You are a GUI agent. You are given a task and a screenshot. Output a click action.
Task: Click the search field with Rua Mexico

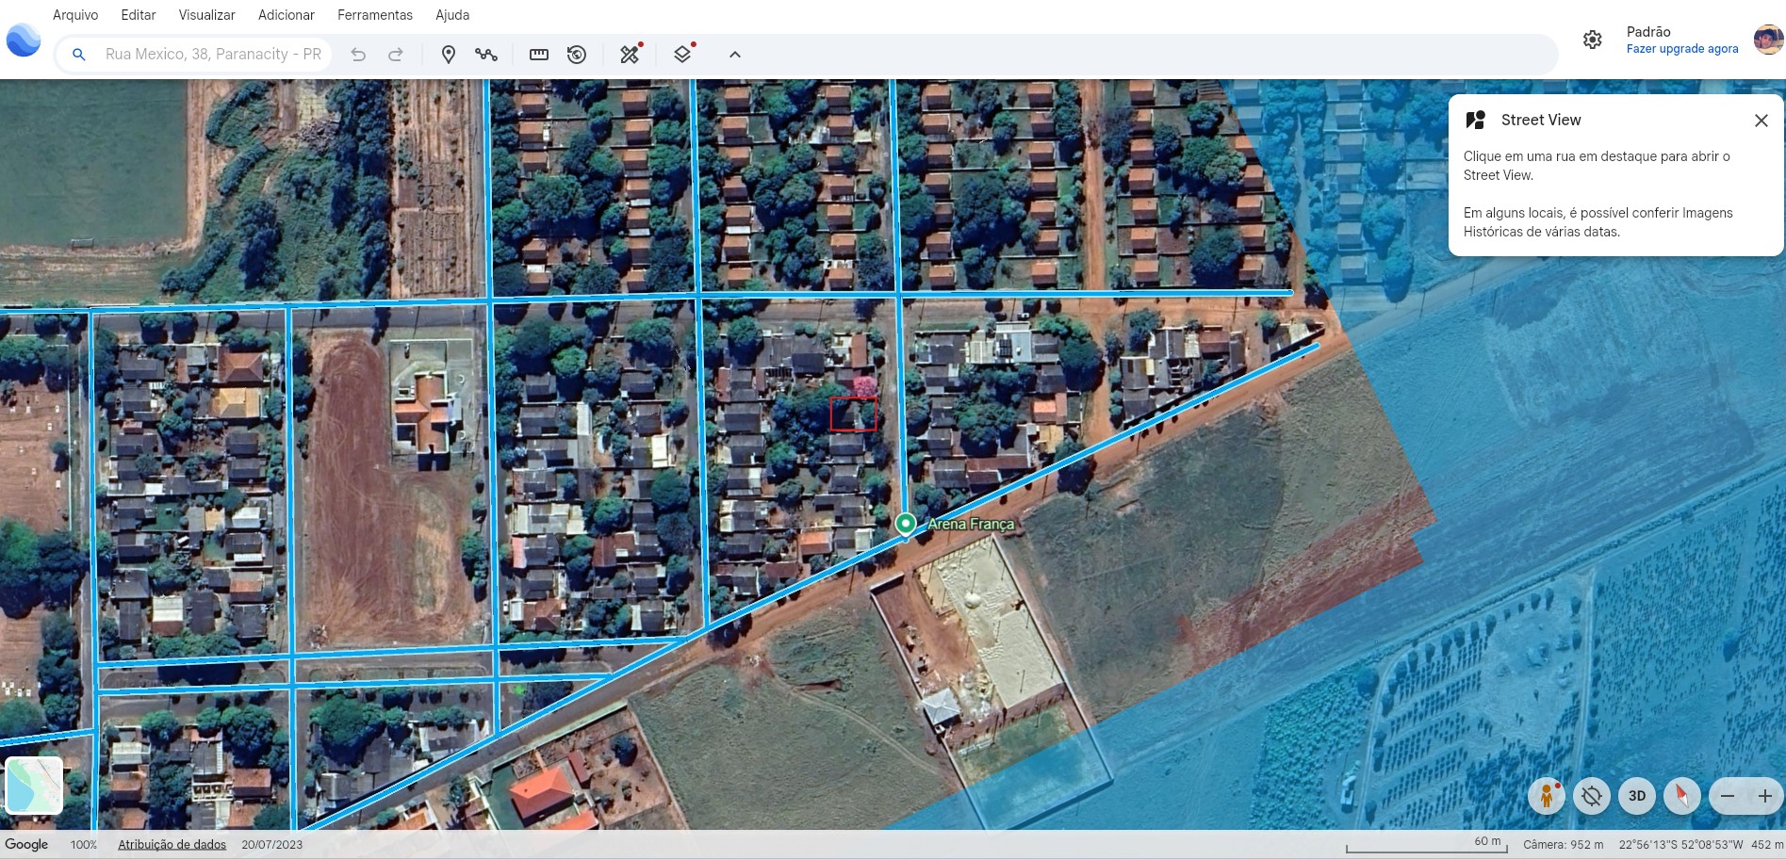coord(213,55)
